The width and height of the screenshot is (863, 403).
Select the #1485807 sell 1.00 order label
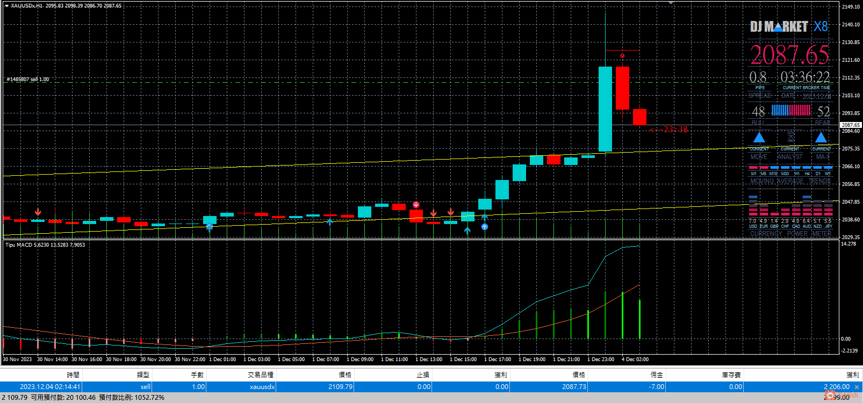(27, 80)
